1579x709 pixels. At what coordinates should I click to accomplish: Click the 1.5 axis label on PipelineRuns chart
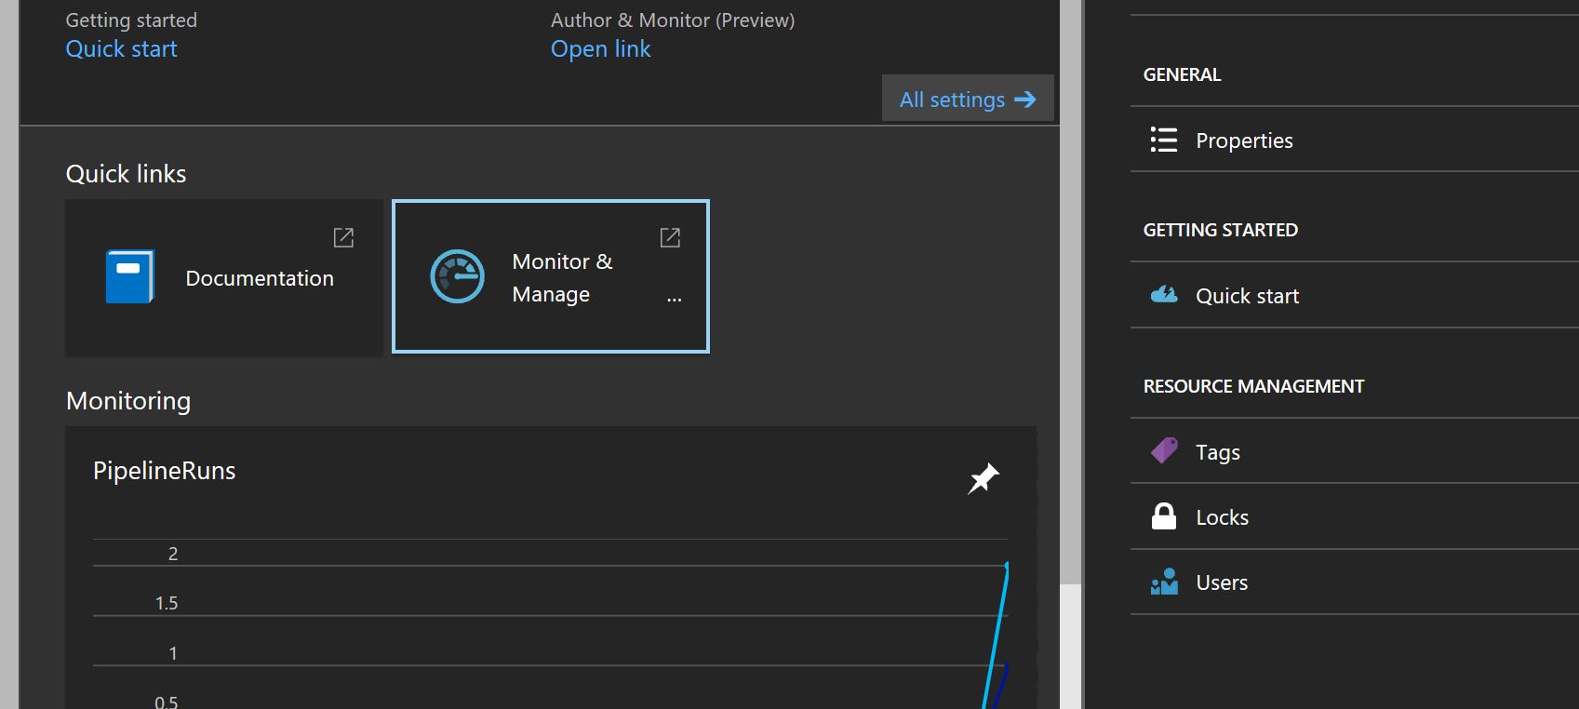pyautogui.click(x=167, y=603)
